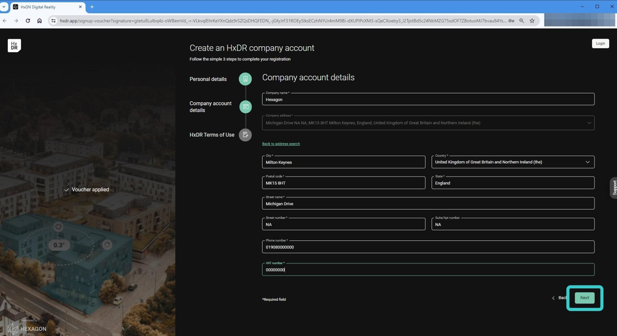Screen dimensions: 617x336
Task: Click the HxDR Terms of Use step label
Action: coord(212,135)
